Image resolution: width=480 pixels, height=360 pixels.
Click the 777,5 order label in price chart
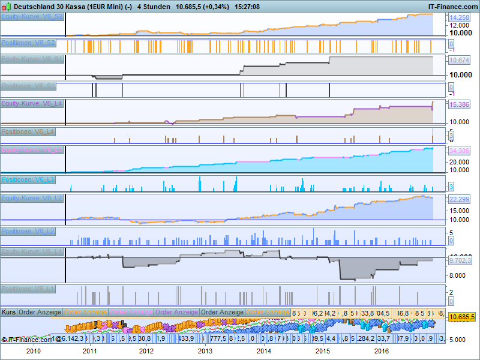coord(218,338)
